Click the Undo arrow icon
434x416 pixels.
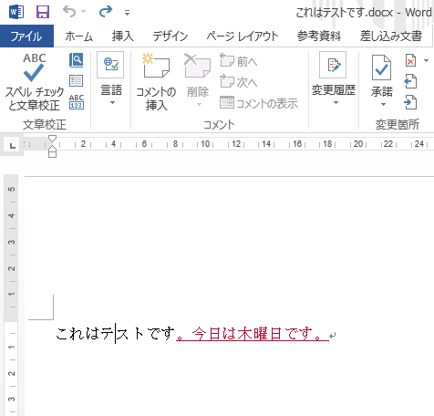click(69, 12)
